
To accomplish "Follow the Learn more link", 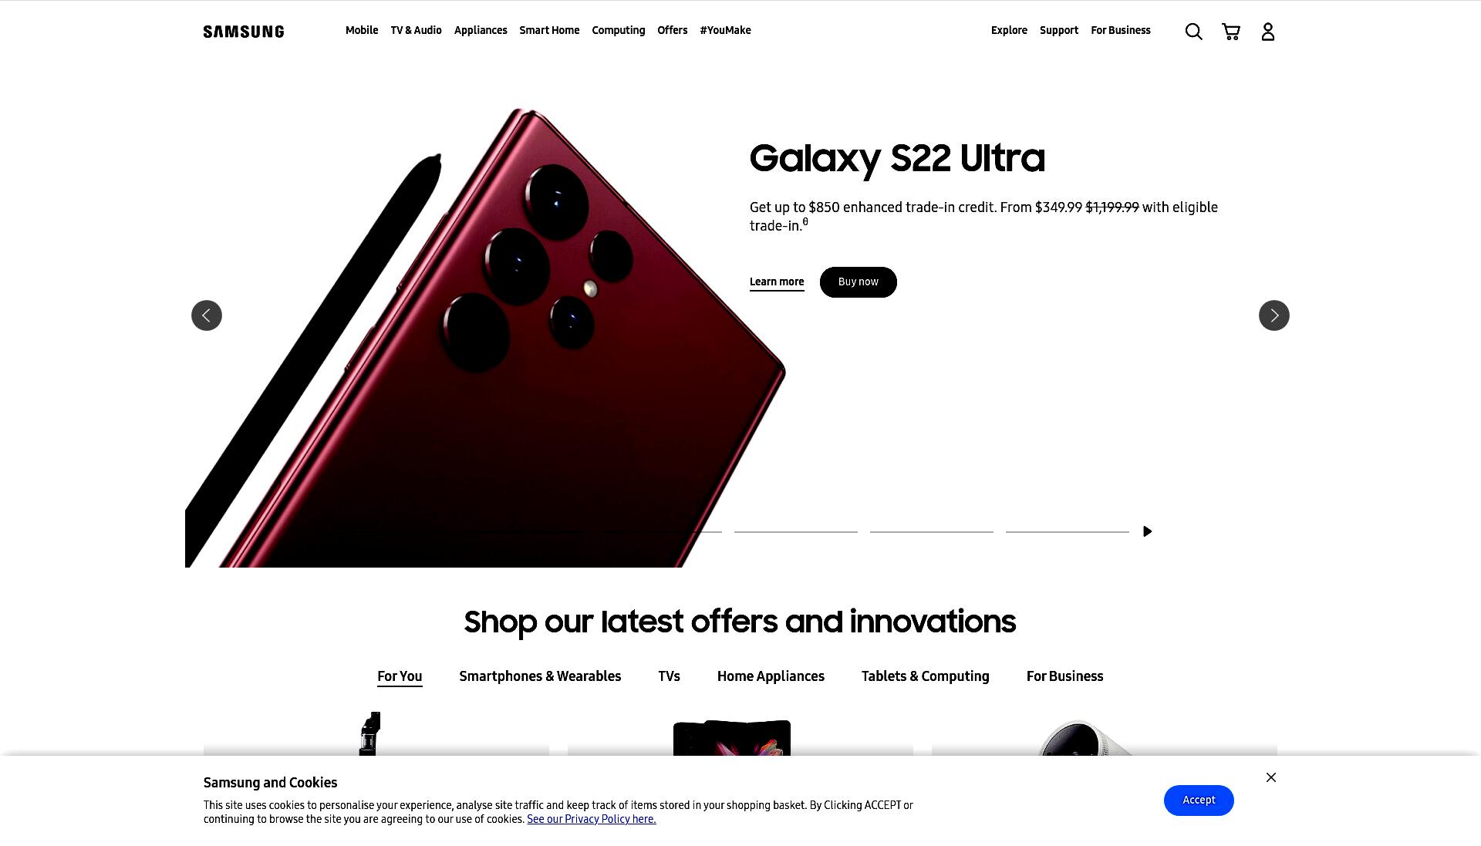I will pyautogui.click(x=777, y=282).
